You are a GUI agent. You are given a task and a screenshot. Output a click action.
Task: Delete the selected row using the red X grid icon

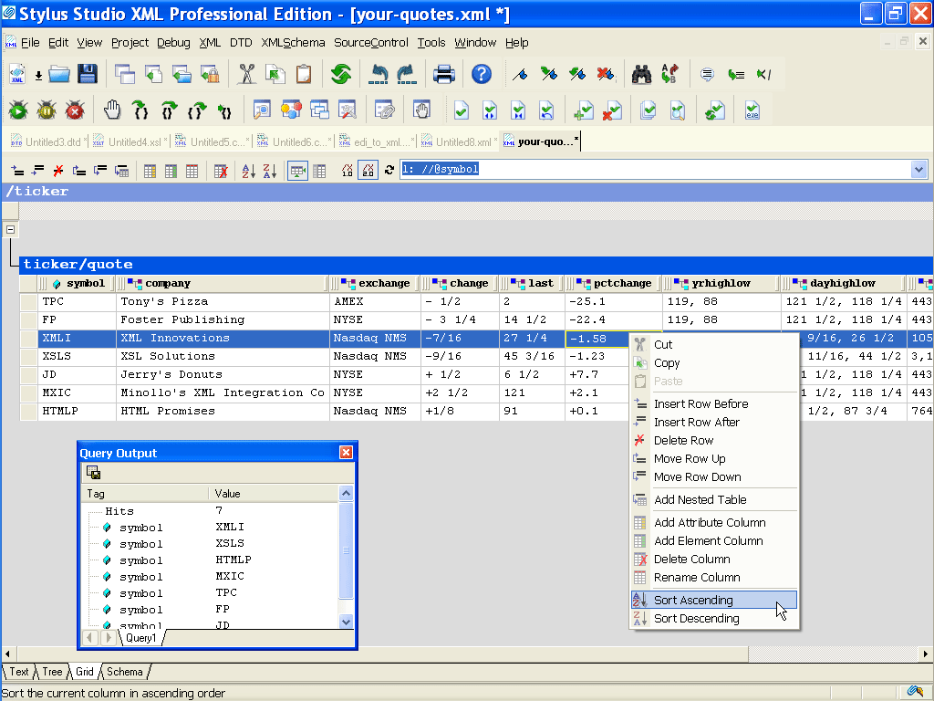click(x=221, y=171)
